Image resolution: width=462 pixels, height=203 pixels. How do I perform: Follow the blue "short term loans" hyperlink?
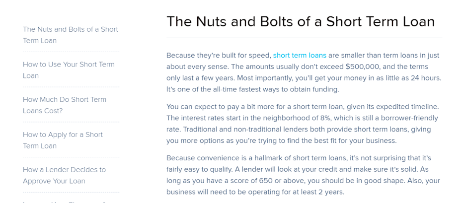pyautogui.click(x=300, y=55)
